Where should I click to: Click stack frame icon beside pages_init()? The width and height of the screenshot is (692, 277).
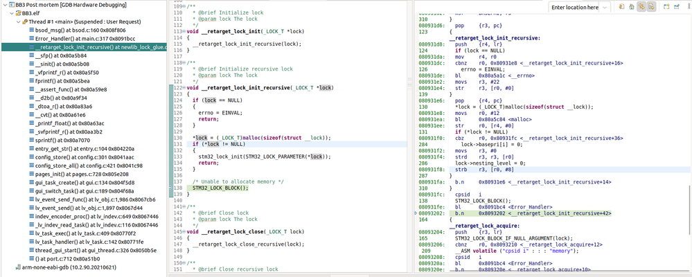click(32, 174)
